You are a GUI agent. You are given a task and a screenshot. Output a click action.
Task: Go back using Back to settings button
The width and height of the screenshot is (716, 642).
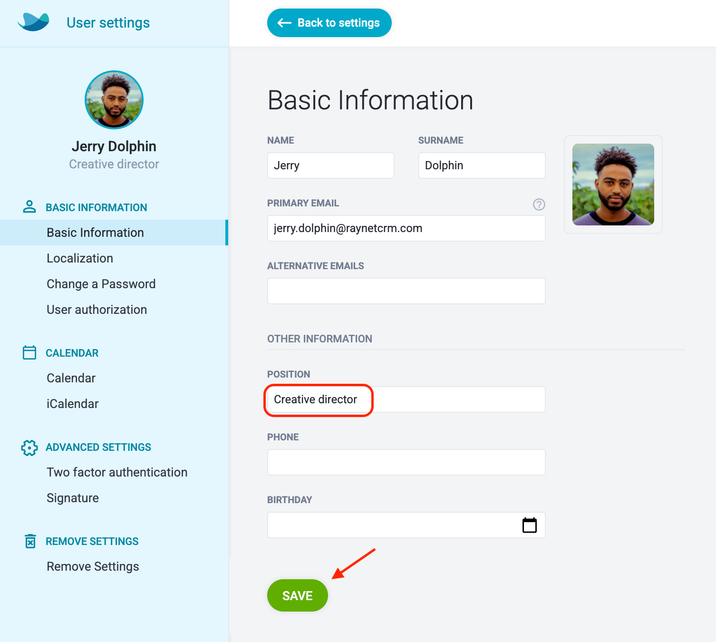coord(329,23)
